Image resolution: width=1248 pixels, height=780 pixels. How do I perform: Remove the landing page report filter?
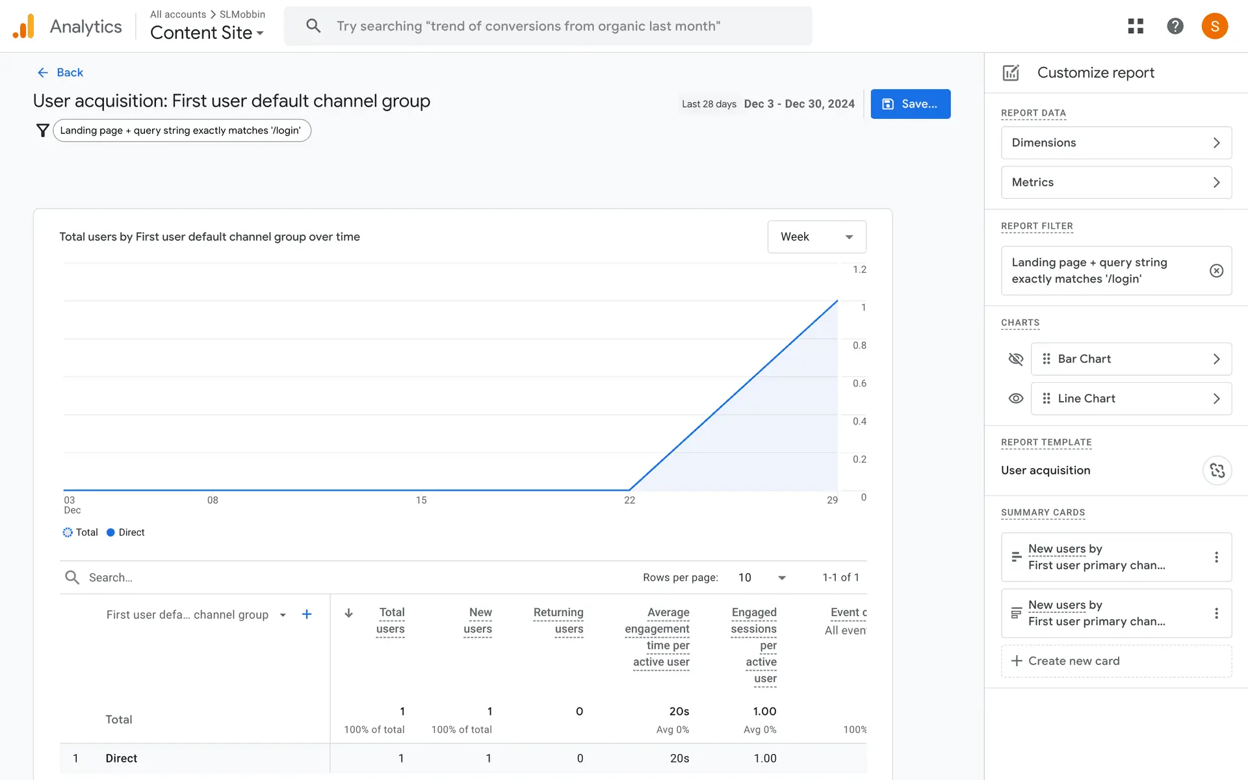(x=1216, y=270)
